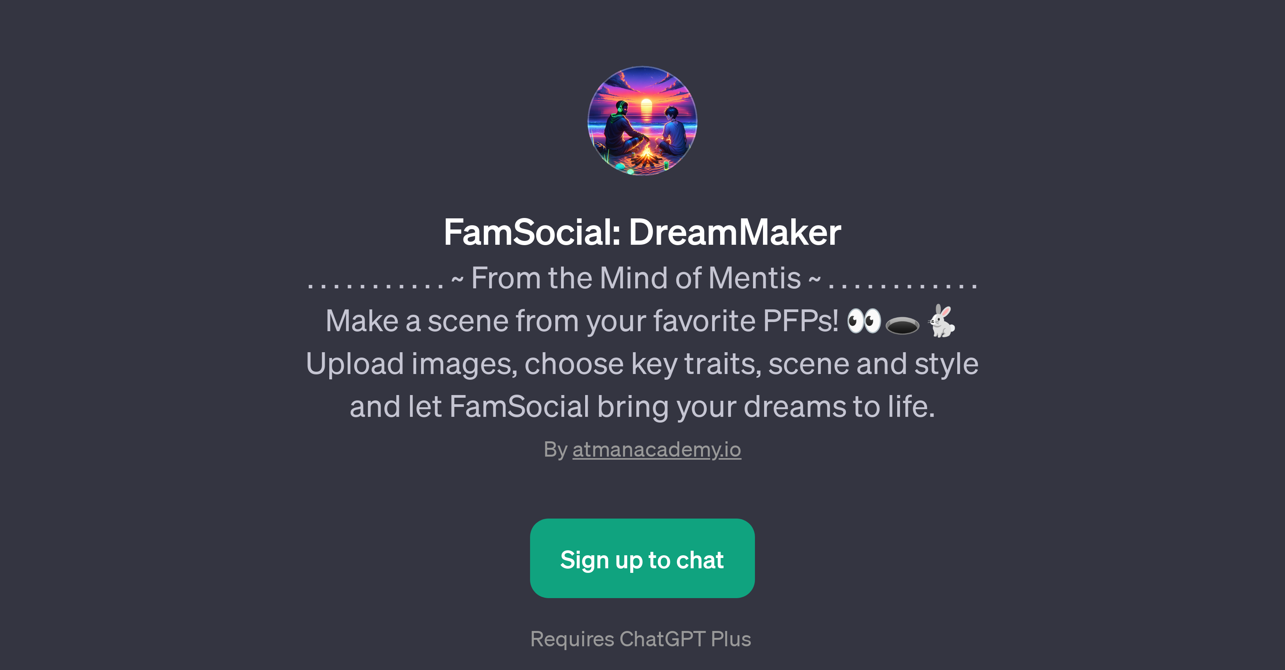Click the setting sun in the avatar
The width and height of the screenshot is (1285, 670).
[x=646, y=107]
